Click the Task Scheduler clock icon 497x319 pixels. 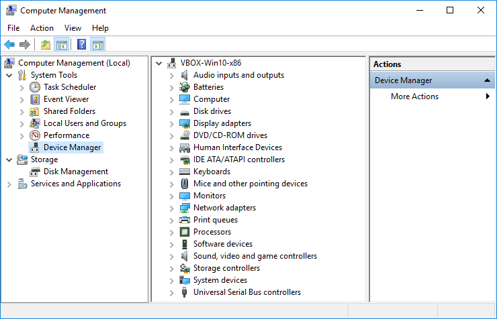click(36, 87)
